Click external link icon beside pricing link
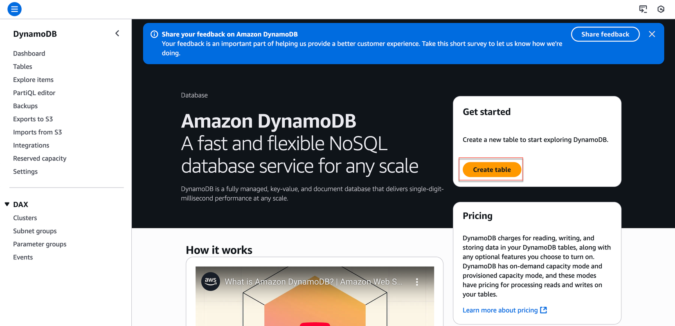Image resolution: width=675 pixels, height=326 pixels. point(543,310)
